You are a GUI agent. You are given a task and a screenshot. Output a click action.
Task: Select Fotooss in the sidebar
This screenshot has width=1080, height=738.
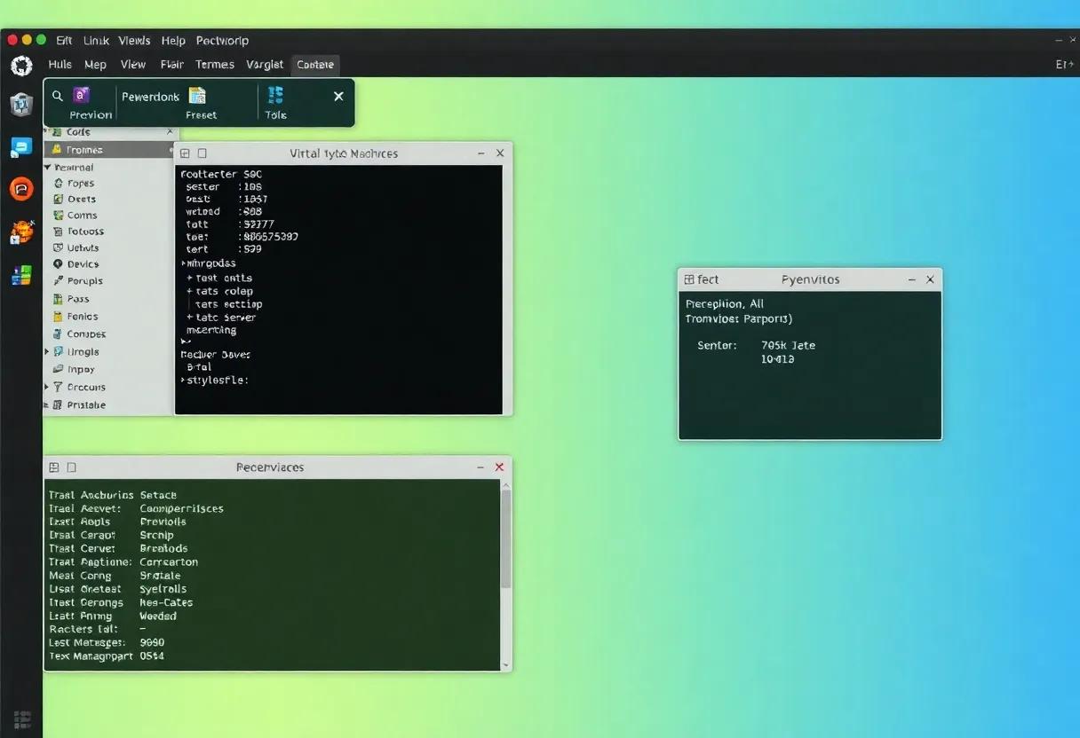[x=85, y=232]
